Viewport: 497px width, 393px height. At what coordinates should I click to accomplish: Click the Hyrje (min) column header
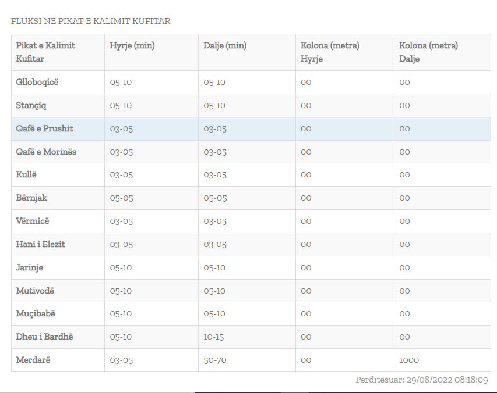[x=132, y=45]
